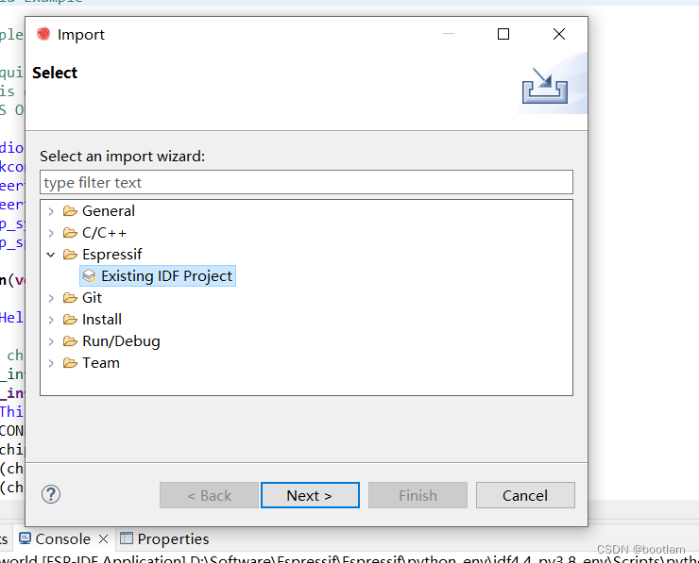Viewport: 699px width, 563px height.
Task: Collapse the Espressif category
Action: pyautogui.click(x=51, y=255)
